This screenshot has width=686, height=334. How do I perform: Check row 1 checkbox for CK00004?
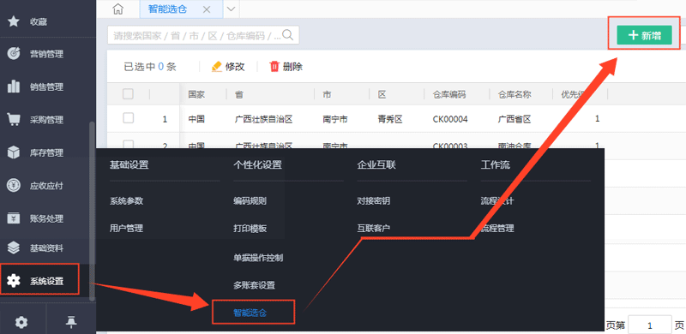pos(128,118)
